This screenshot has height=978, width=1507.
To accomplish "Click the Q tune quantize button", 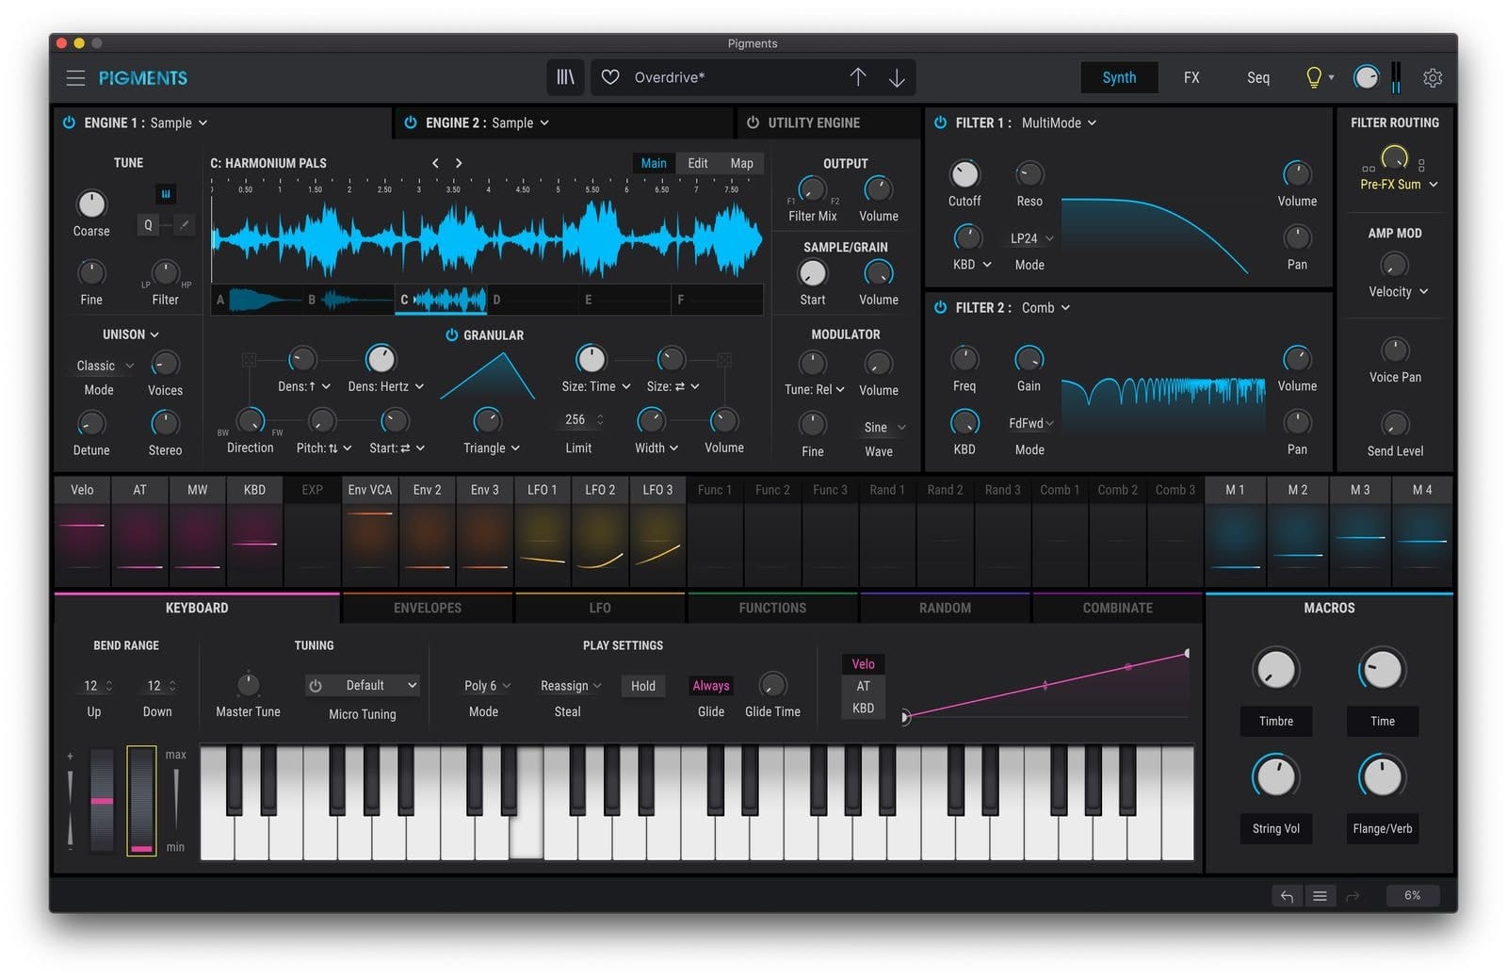I will [x=148, y=225].
